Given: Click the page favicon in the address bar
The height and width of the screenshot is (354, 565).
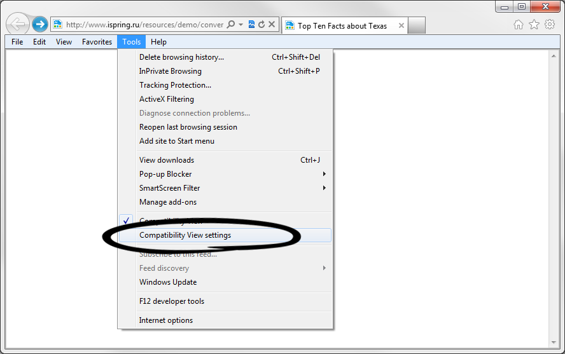Looking at the screenshot, I should pos(58,24).
